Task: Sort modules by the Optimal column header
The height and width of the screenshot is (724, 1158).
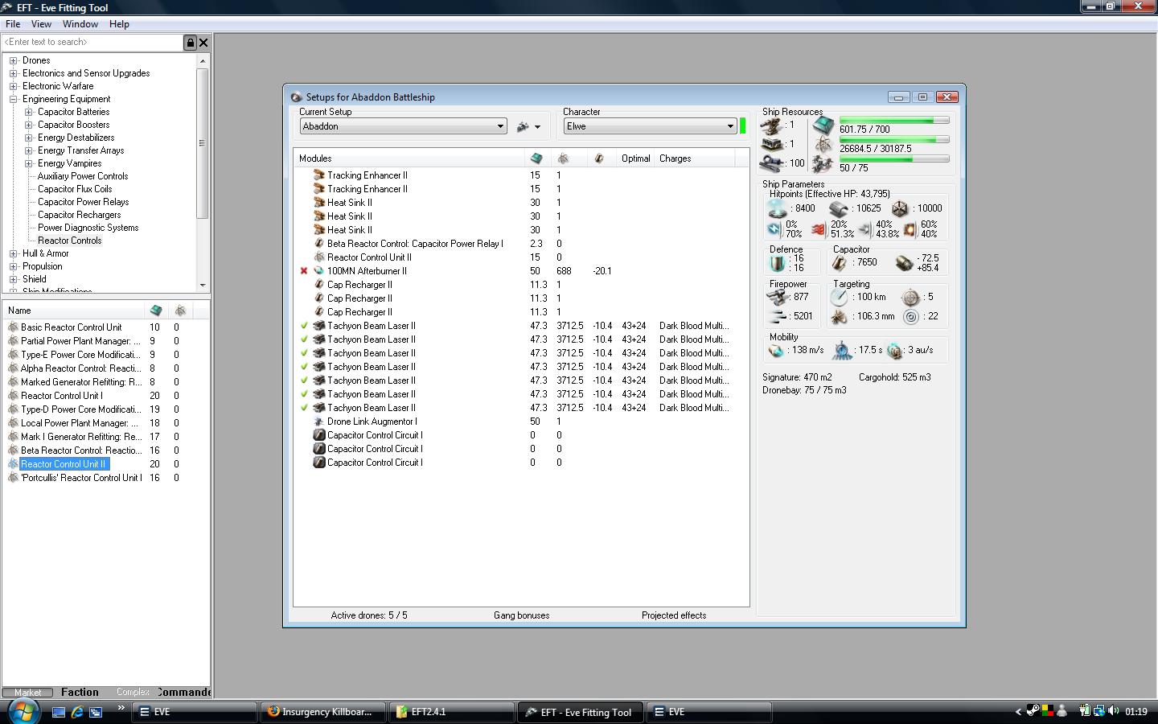Action: (635, 158)
